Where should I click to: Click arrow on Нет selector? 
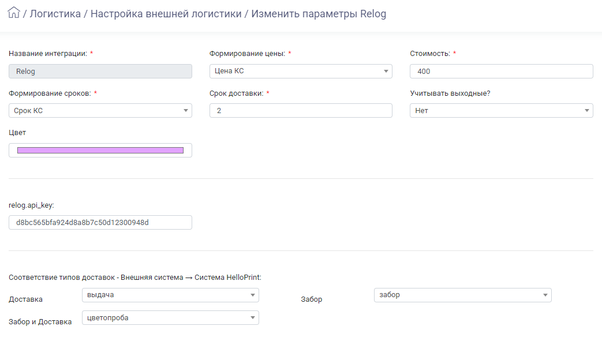pyautogui.click(x=586, y=111)
